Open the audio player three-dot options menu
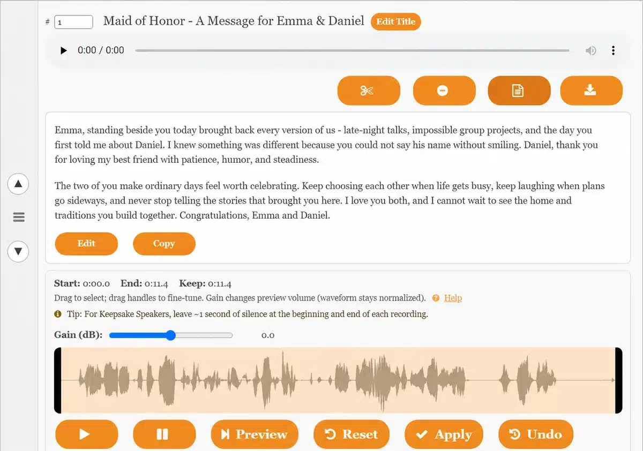 click(x=613, y=50)
